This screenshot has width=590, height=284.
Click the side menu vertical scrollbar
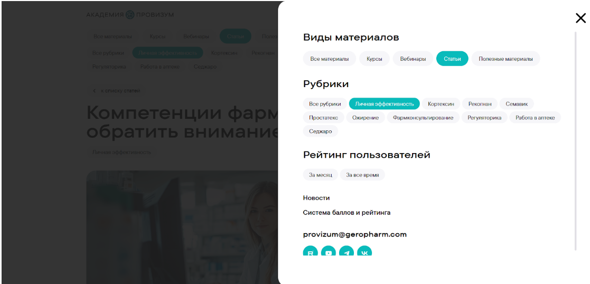pos(575,141)
